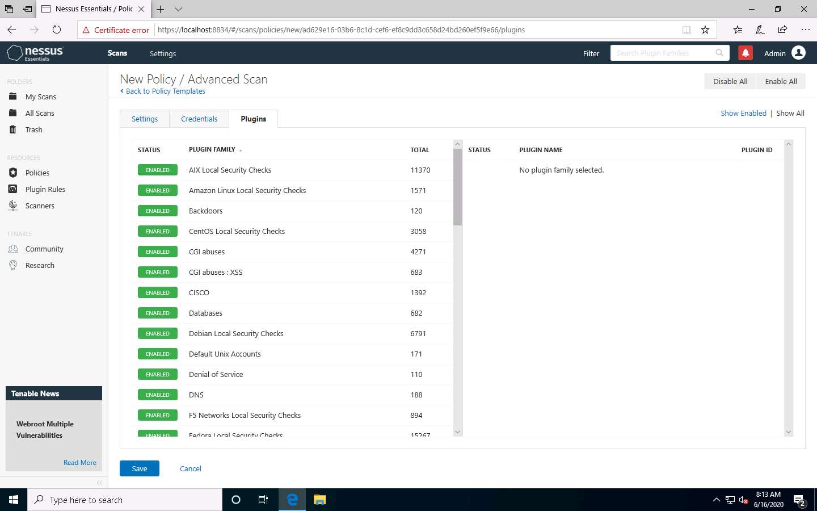
Task: Open a new browser tab
Action: [x=161, y=9]
